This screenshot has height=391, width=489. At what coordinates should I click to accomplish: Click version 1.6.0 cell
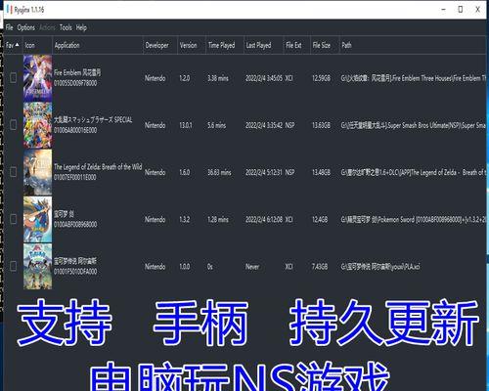click(x=185, y=172)
